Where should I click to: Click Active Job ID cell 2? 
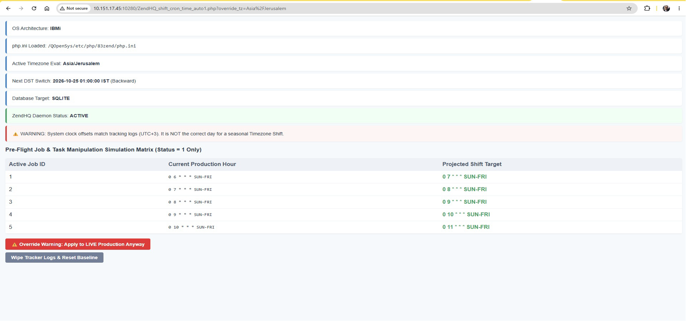[11, 189]
